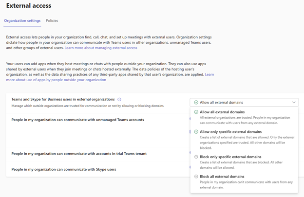
Task: Click the unmanaged Teams accounts setting label
Action: tap(77, 119)
